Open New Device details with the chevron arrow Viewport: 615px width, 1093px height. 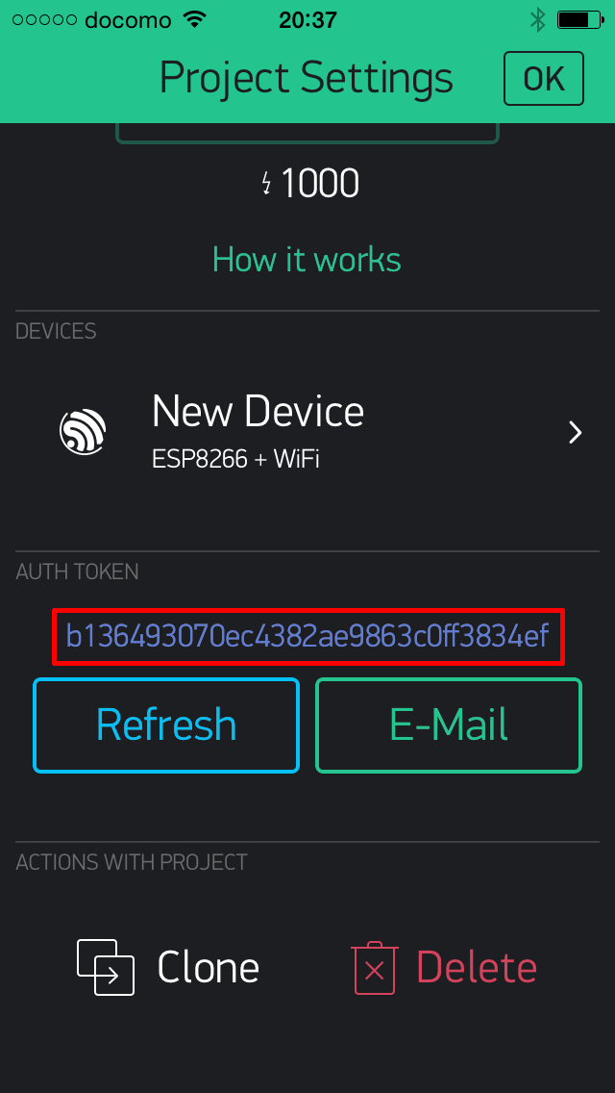[576, 432]
